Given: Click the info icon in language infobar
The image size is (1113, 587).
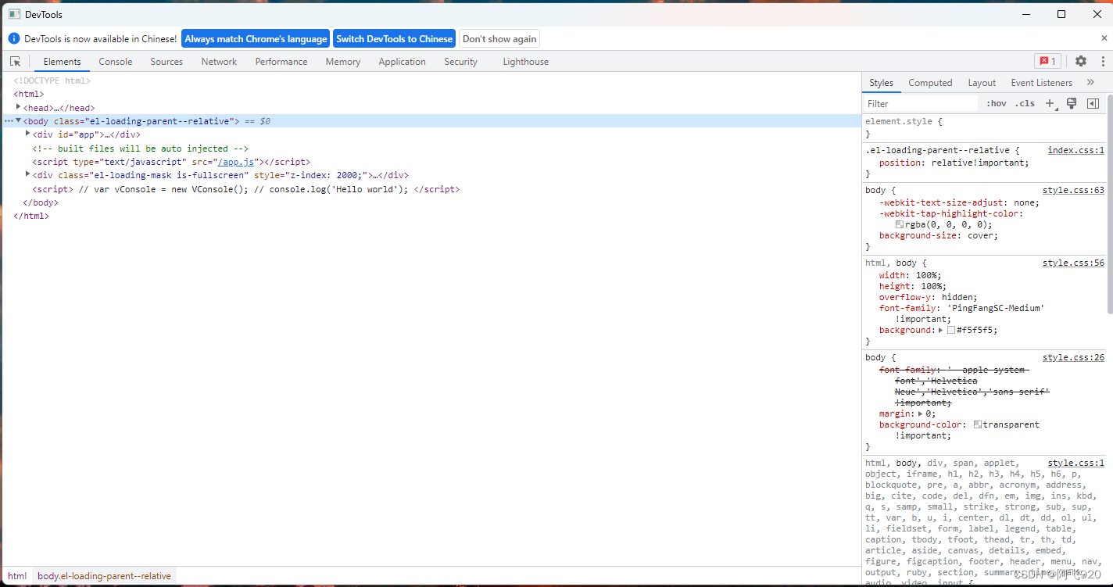Looking at the screenshot, I should coord(14,38).
